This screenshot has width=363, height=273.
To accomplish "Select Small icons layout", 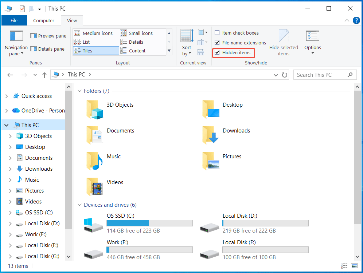I will click(136, 33).
